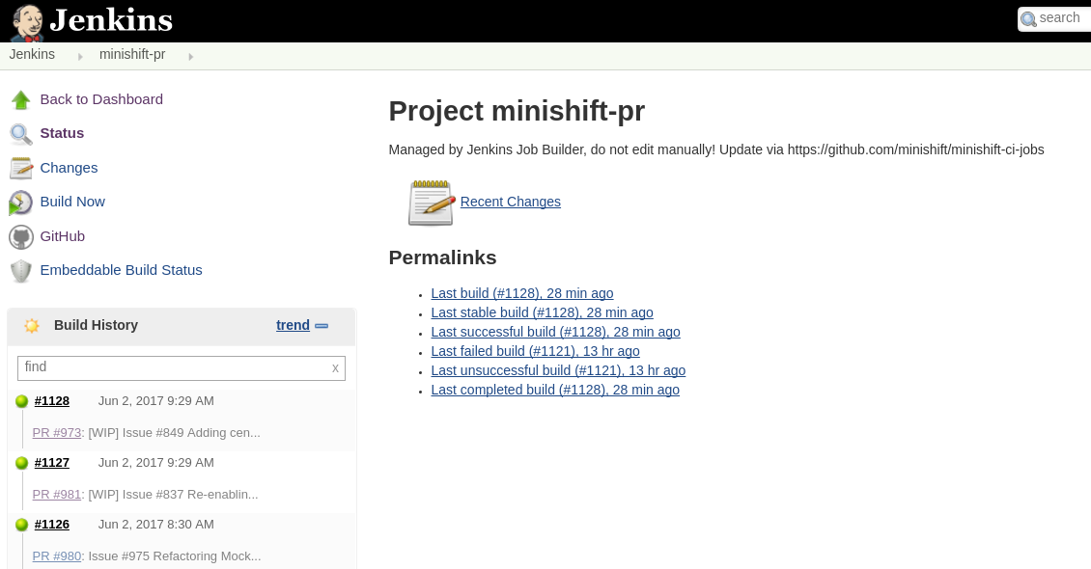Click the Embeddable Build Status shield icon
Screen dimensions: 1091x569
pyautogui.click(x=21, y=271)
